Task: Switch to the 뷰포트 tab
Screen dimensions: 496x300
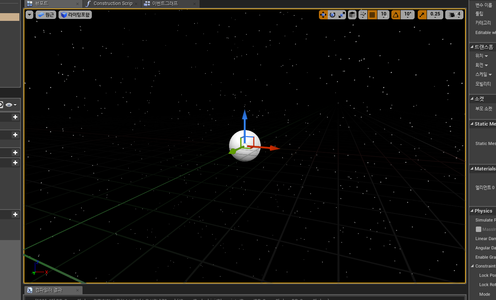Action: click(x=53, y=3)
